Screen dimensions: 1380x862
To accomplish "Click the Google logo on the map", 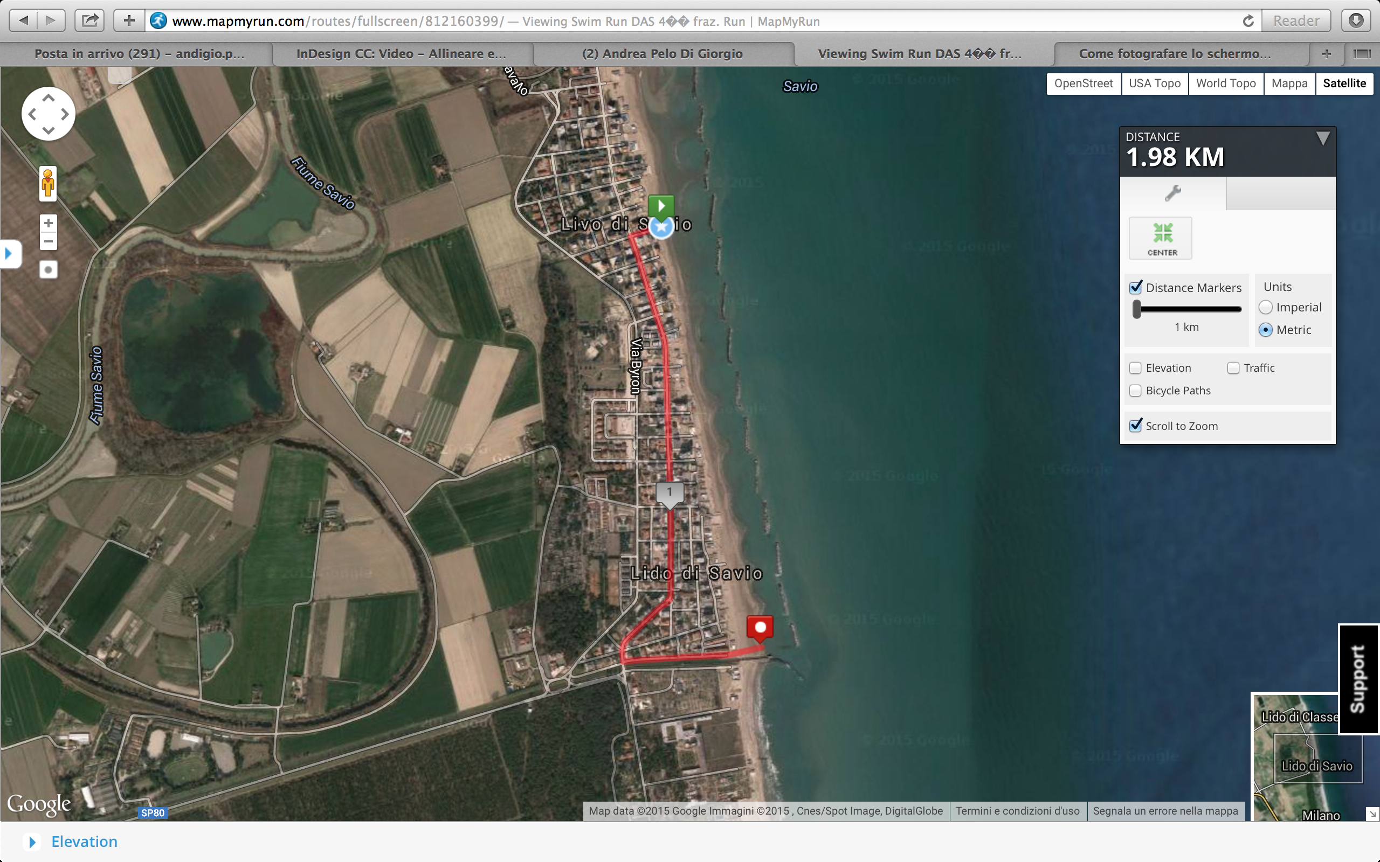I will [x=39, y=804].
